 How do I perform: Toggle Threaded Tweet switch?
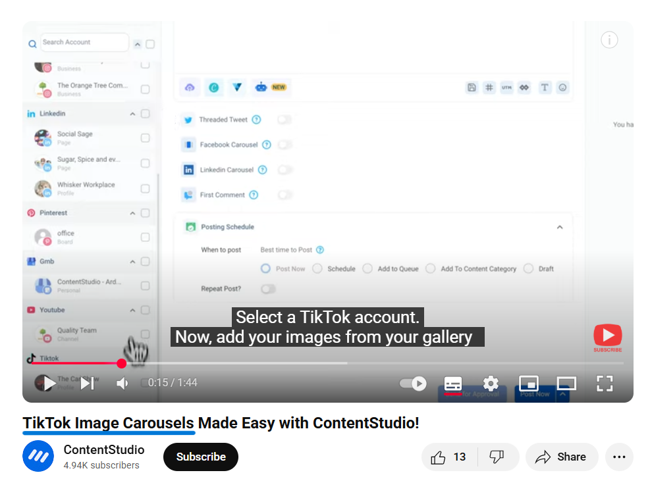coord(284,120)
